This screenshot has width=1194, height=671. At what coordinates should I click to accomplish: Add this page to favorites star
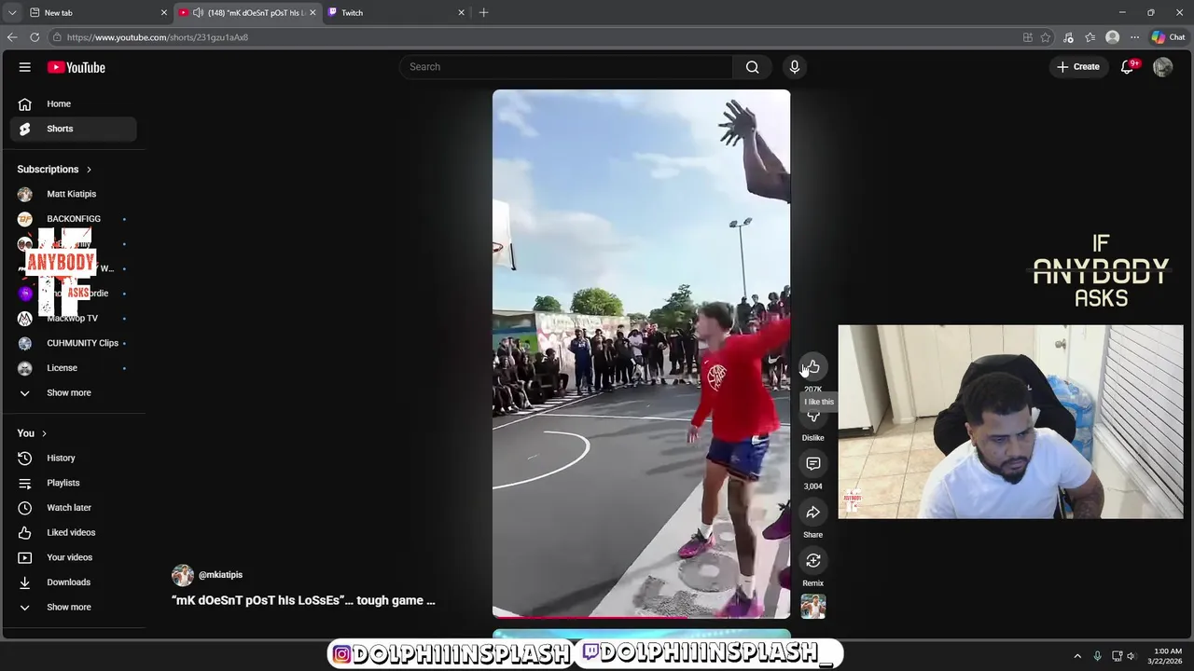(x=1046, y=37)
